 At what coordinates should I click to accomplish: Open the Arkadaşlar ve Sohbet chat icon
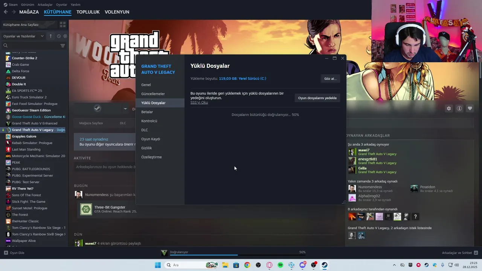pos(476,253)
